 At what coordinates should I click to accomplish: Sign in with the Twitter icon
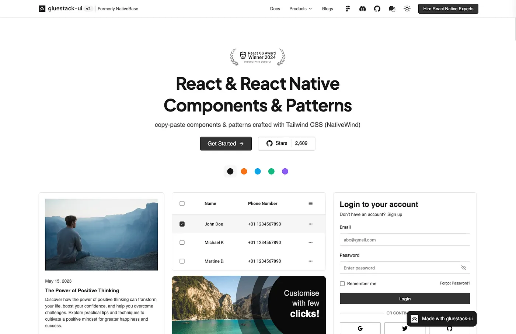point(405,328)
